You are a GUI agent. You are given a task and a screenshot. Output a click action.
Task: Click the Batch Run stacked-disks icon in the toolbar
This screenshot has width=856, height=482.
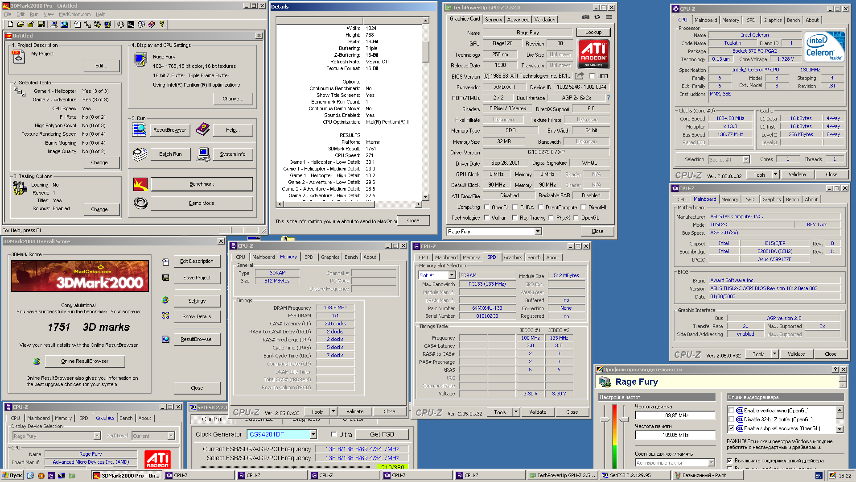click(141, 24)
